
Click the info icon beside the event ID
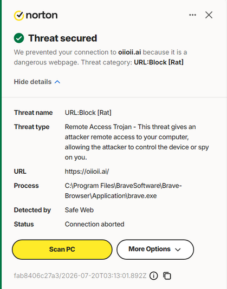tap(153, 276)
